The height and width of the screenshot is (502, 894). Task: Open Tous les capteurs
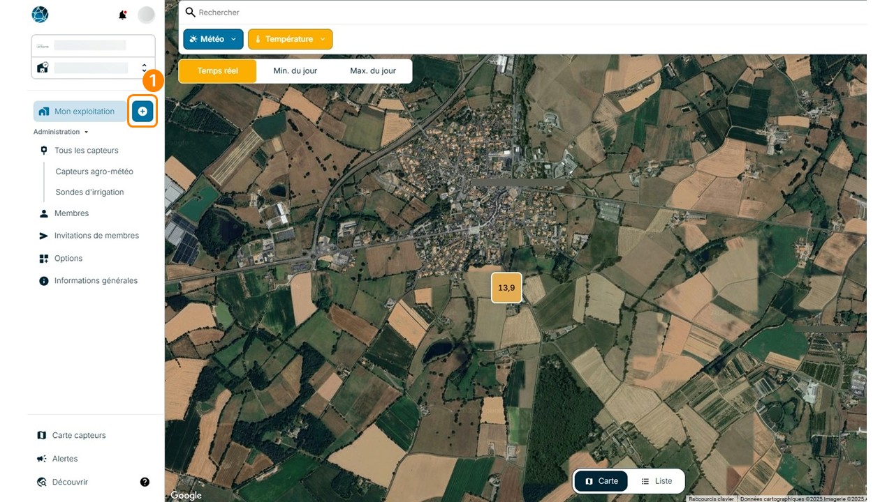(x=87, y=151)
